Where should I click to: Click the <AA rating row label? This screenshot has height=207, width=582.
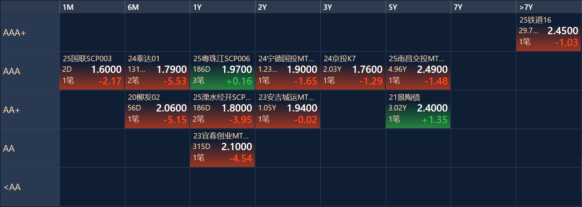tap(30, 187)
